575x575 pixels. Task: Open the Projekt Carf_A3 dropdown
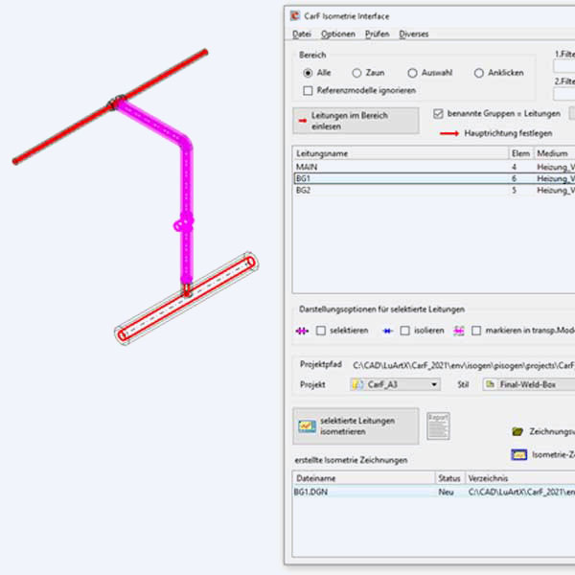(x=395, y=384)
